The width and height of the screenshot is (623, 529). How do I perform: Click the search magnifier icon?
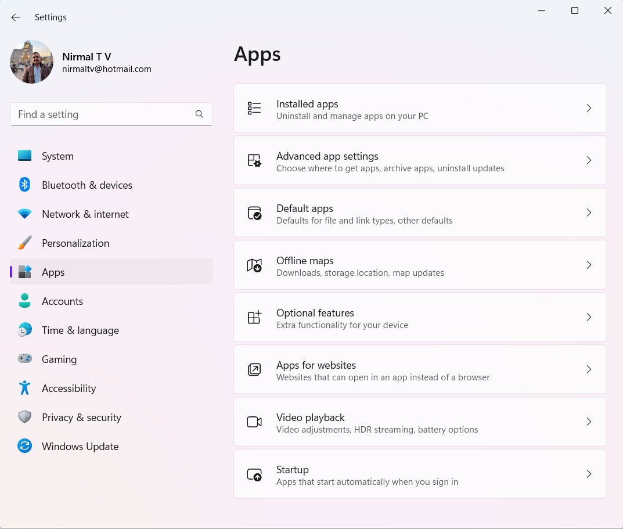click(x=200, y=114)
